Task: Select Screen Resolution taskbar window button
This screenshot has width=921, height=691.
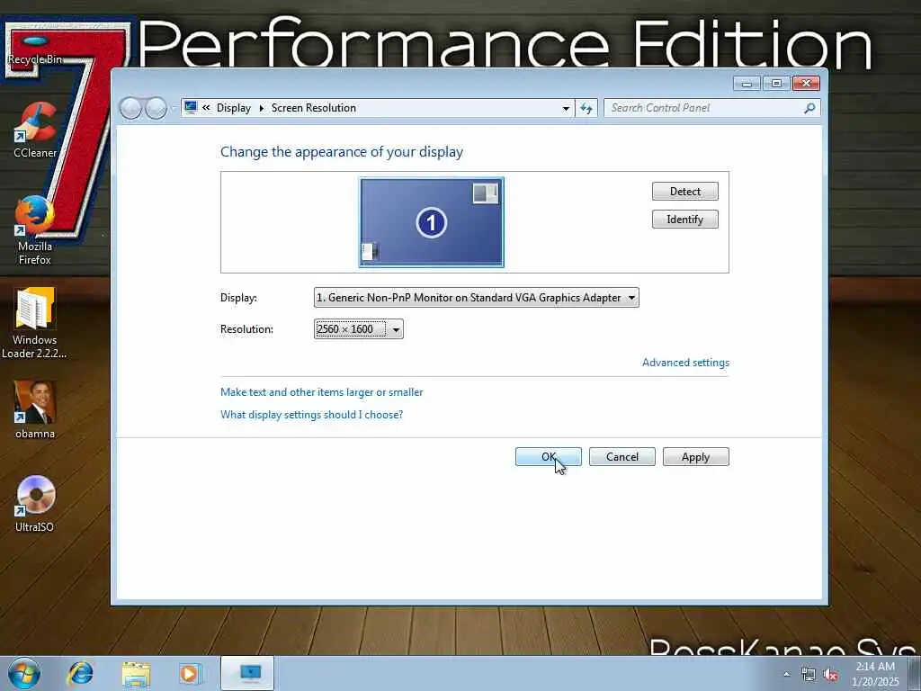Action: [x=247, y=673]
